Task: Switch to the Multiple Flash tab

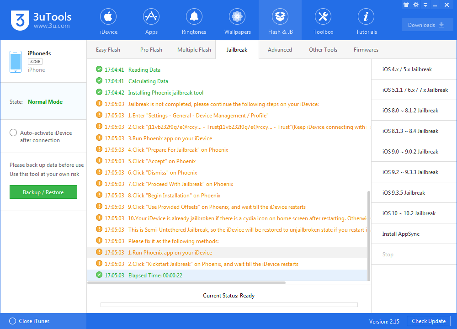Action: [194, 50]
